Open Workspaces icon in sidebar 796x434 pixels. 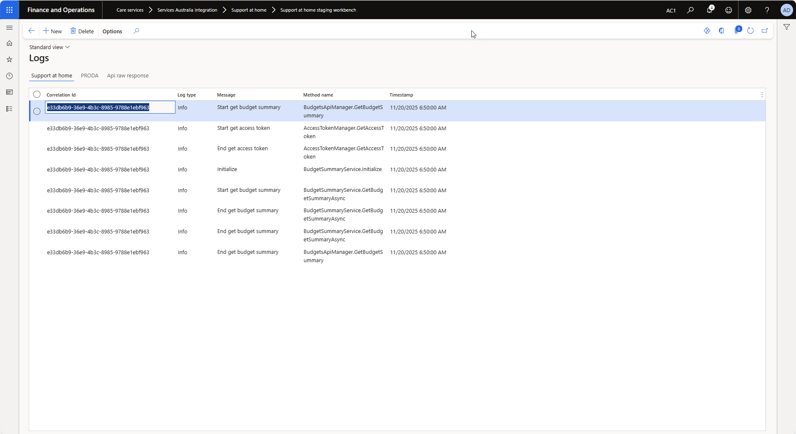pyautogui.click(x=9, y=92)
